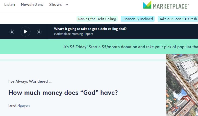The image size is (198, 116).
Task: Open the debt ceiling deal episode title
Action: [90, 29]
